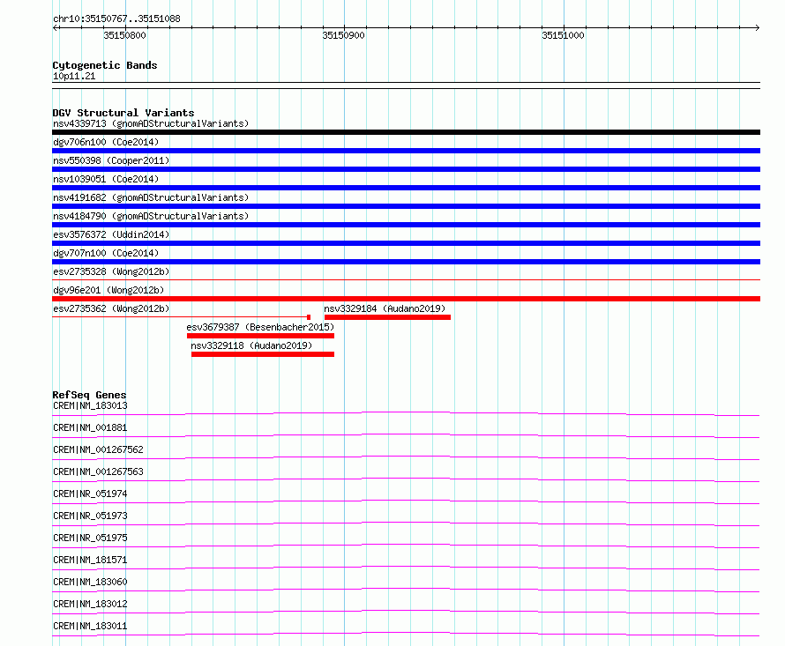The width and height of the screenshot is (785, 646).
Task: Open transcript CREM|NR_051974
Action: pyautogui.click(x=90, y=494)
